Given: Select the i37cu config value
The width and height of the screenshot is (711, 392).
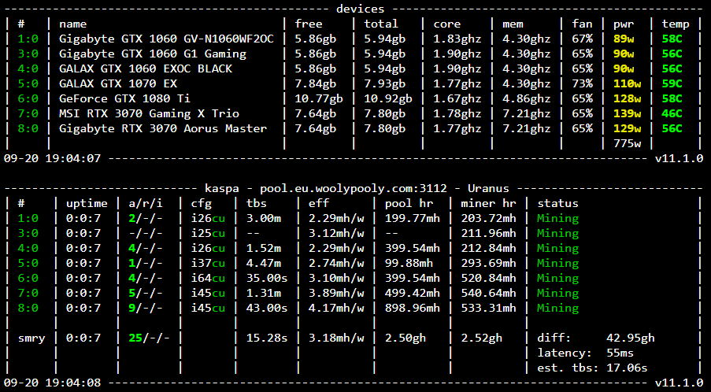Looking at the screenshot, I should click(208, 263).
